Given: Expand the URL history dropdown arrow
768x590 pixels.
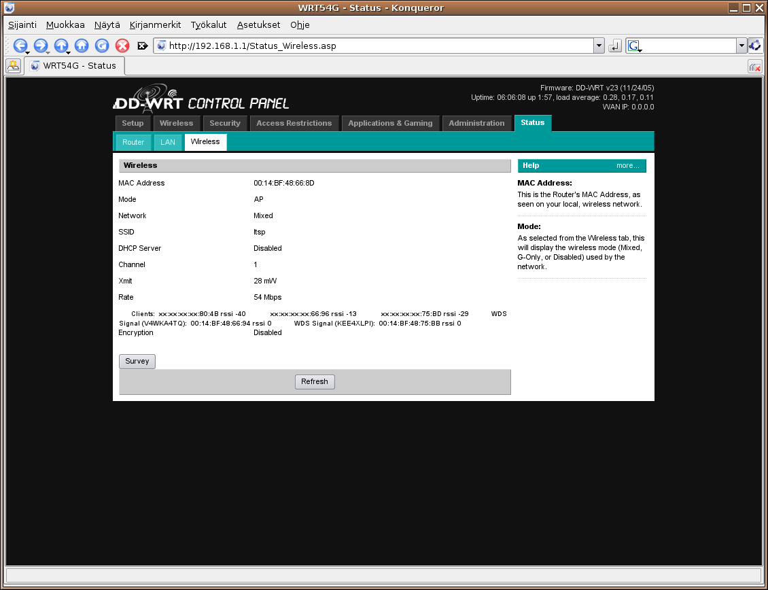Looking at the screenshot, I should coord(599,46).
